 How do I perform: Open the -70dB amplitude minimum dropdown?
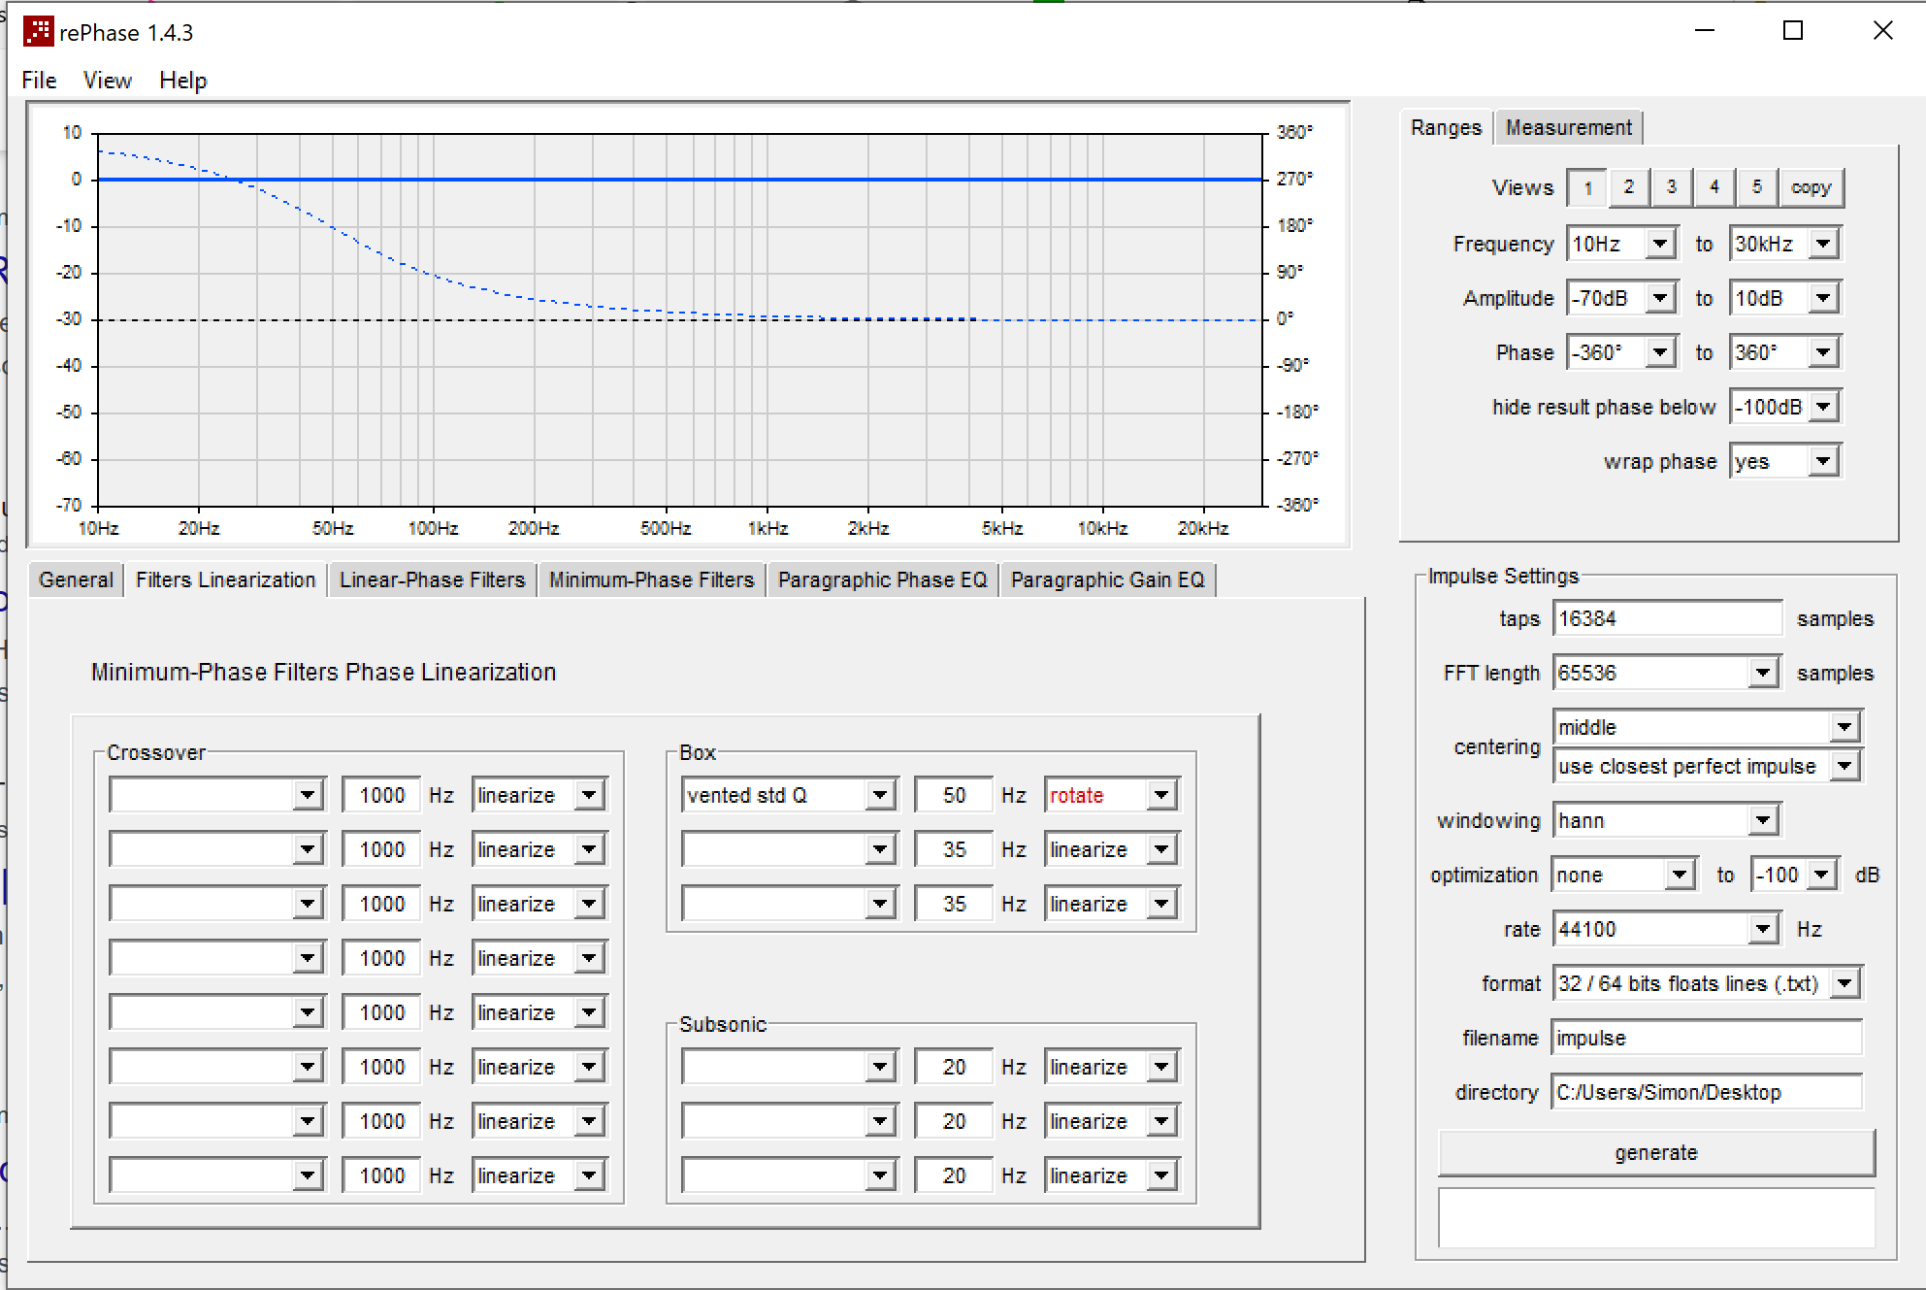click(1621, 298)
